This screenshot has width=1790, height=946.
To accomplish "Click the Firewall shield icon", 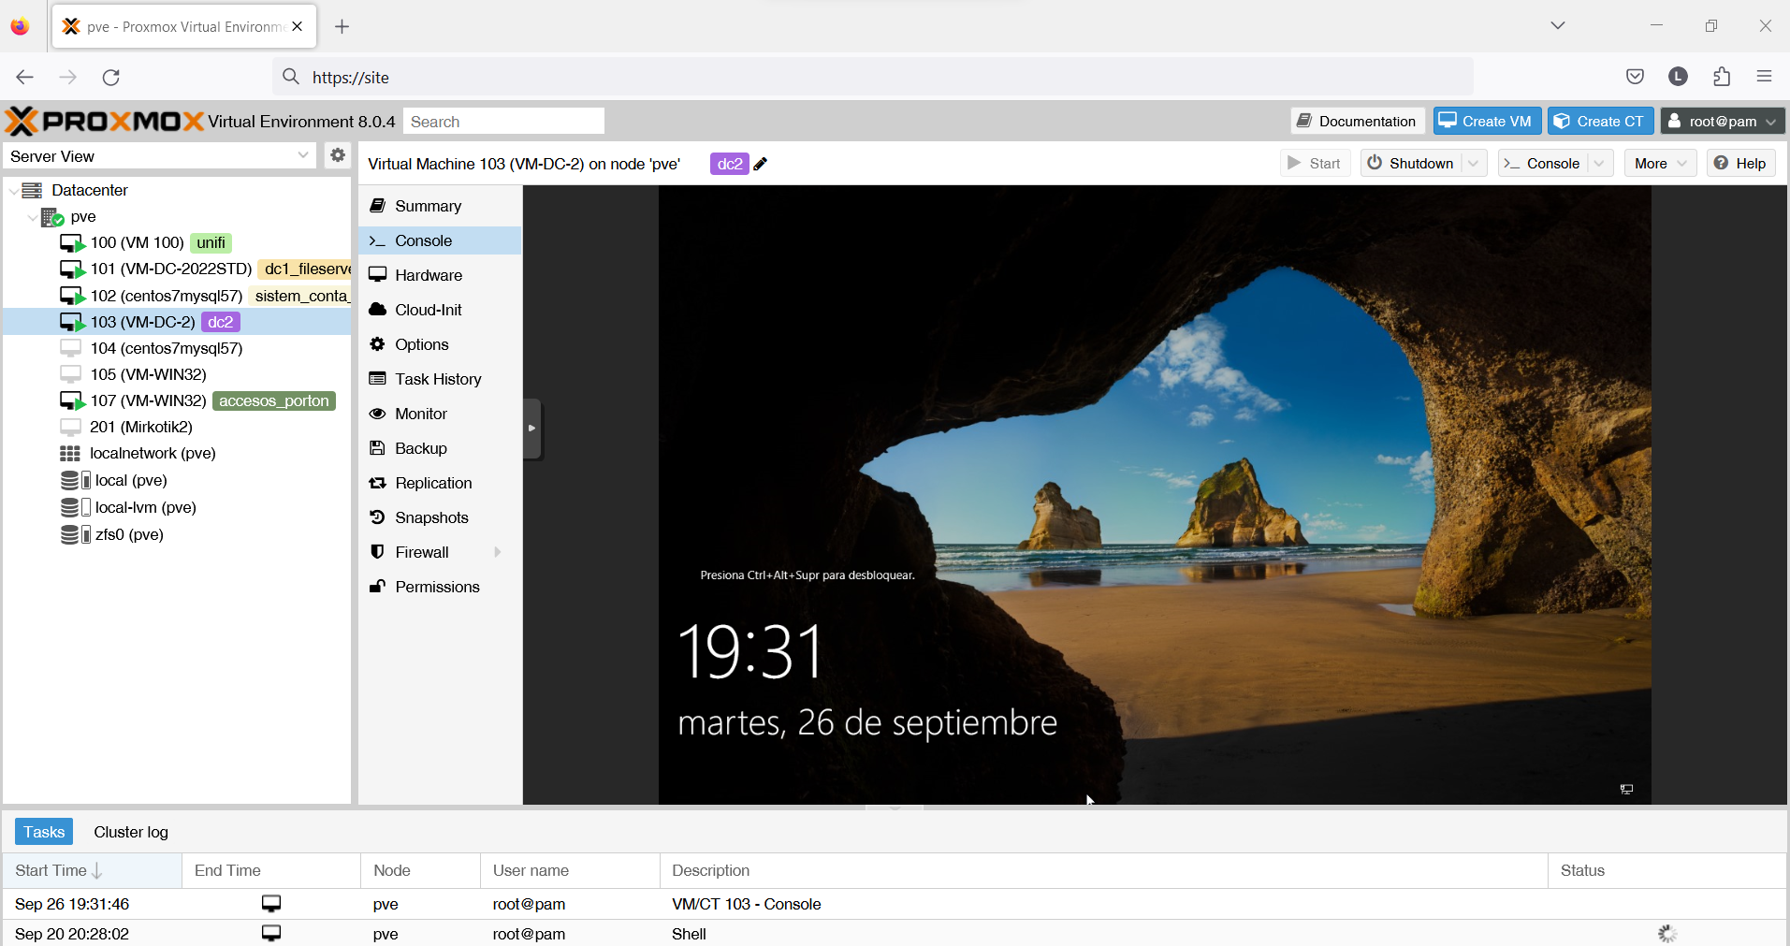I will tap(378, 552).
